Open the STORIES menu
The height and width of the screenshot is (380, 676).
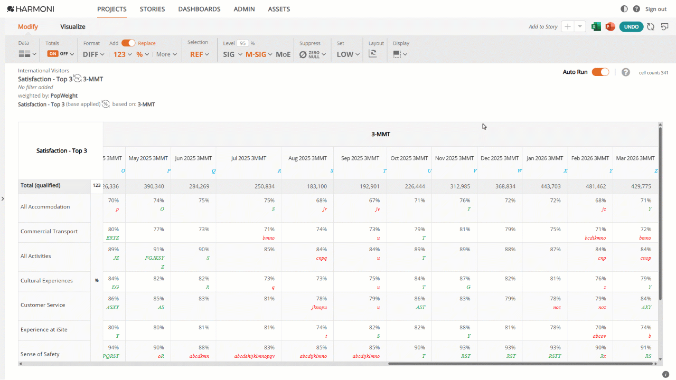(152, 9)
